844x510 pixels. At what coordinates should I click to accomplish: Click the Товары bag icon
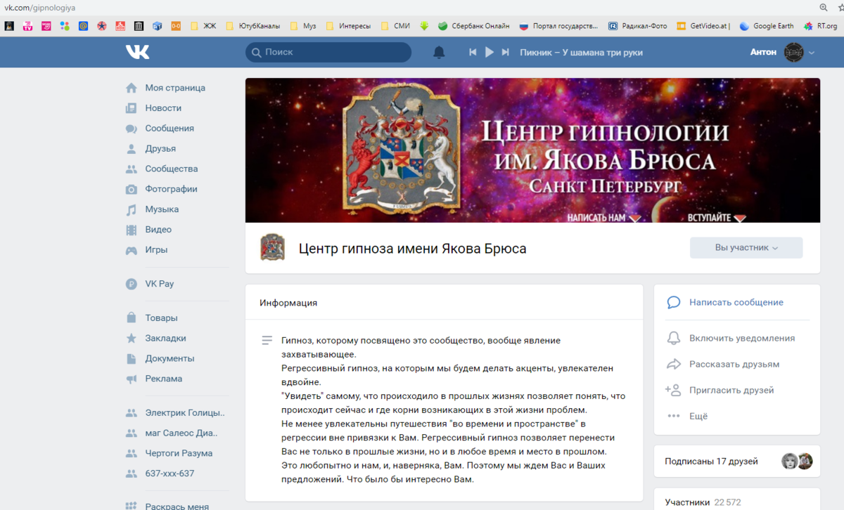pos(131,318)
